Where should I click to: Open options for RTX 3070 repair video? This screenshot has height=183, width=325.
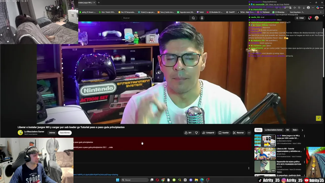pos(304,162)
